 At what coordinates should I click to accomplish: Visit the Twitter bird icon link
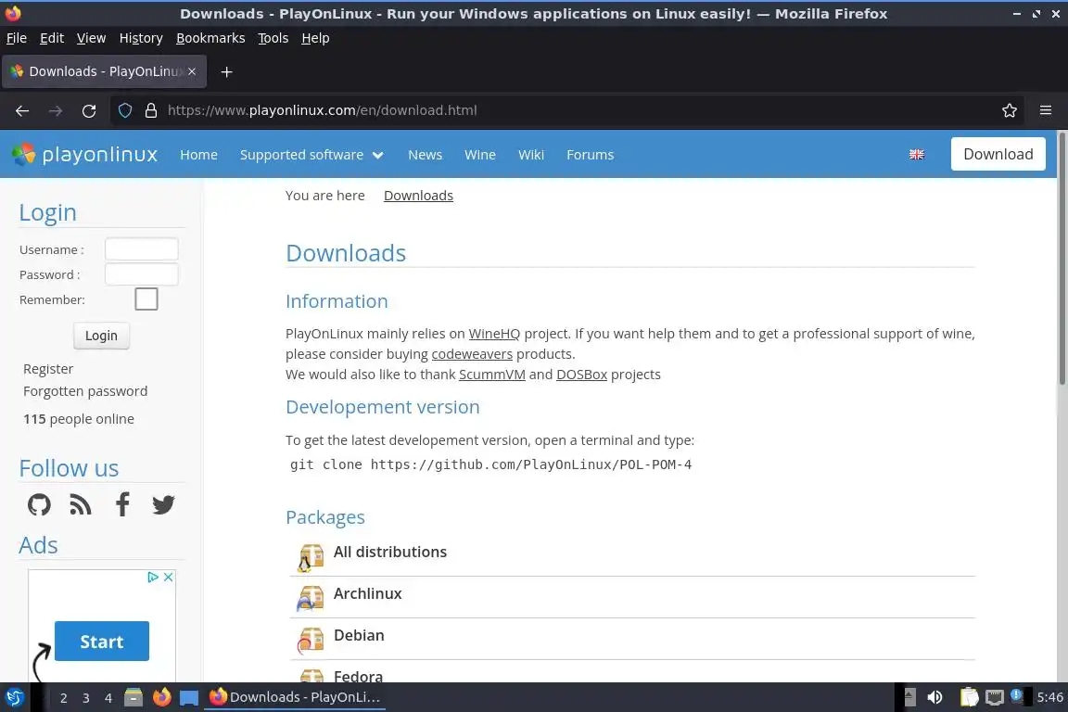(x=163, y=505)
